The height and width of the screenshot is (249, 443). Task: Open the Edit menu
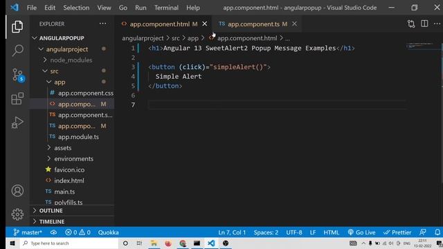pyautogui.click(x=50, y=8)
